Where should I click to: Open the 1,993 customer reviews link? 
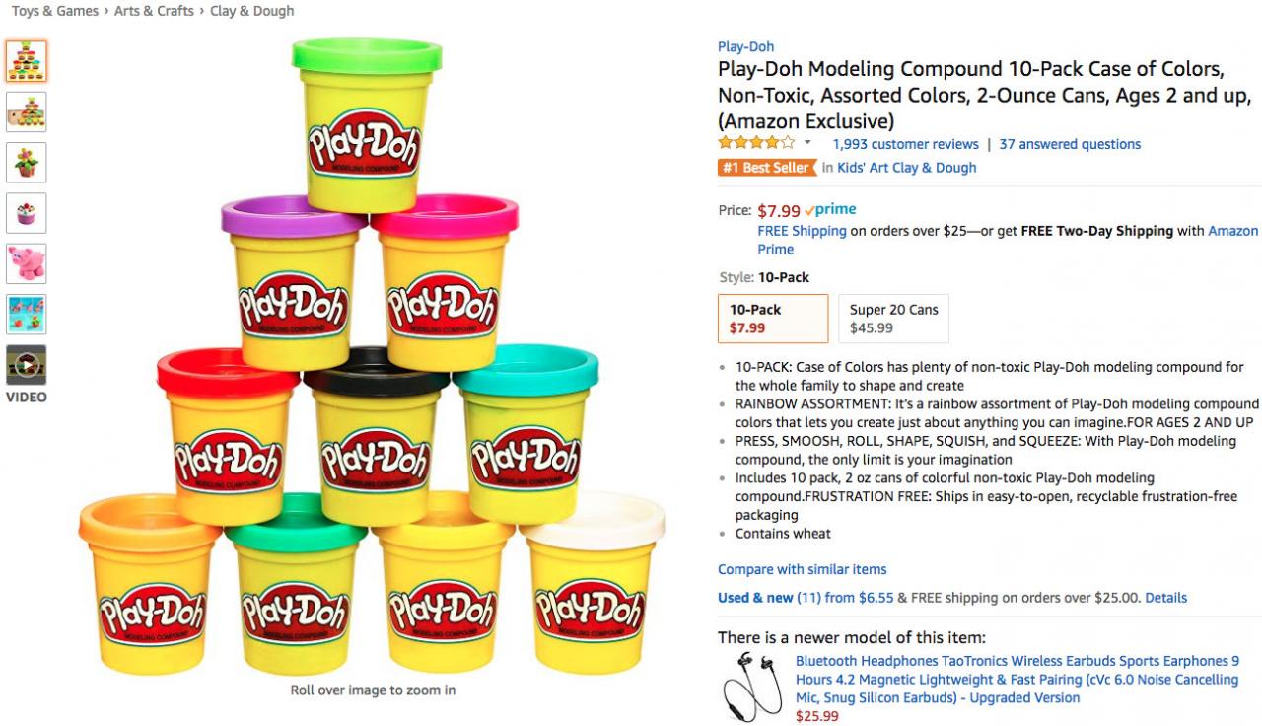tap(905, 144)
